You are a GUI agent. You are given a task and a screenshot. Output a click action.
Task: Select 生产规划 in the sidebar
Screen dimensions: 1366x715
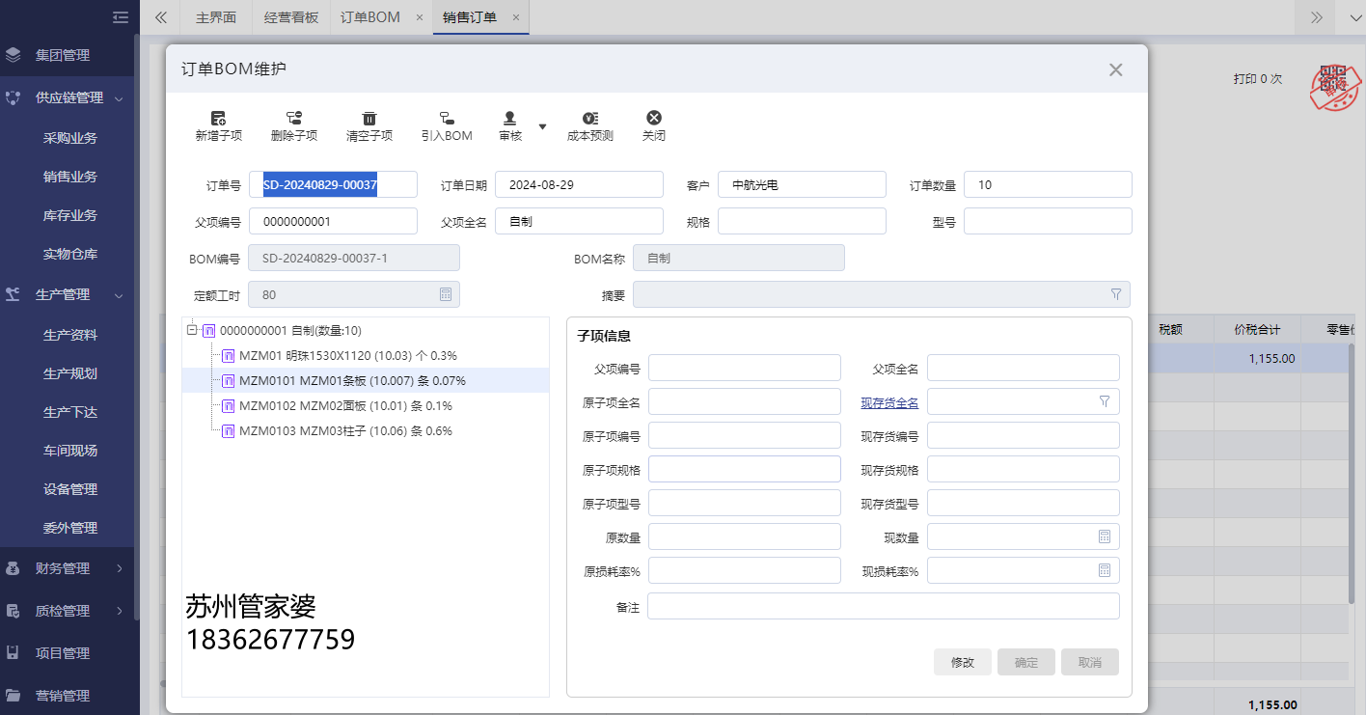coord(69,373)
